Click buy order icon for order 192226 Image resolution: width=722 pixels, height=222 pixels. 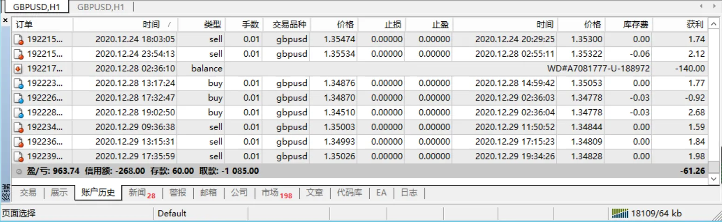coord(19,98)
